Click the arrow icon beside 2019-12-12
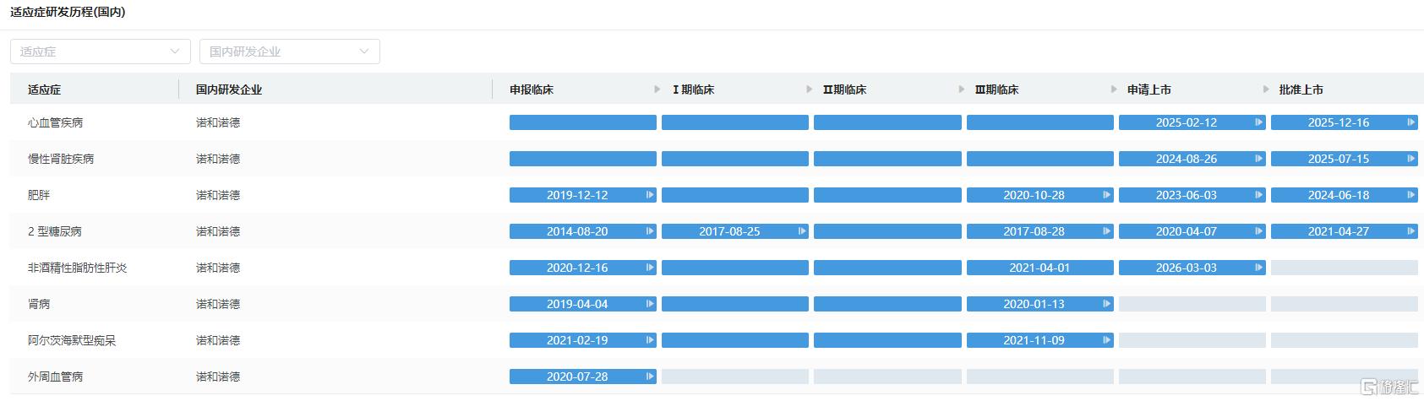Image resolution: width=1424 pixels, height=401 pixels. coord(650,195)
